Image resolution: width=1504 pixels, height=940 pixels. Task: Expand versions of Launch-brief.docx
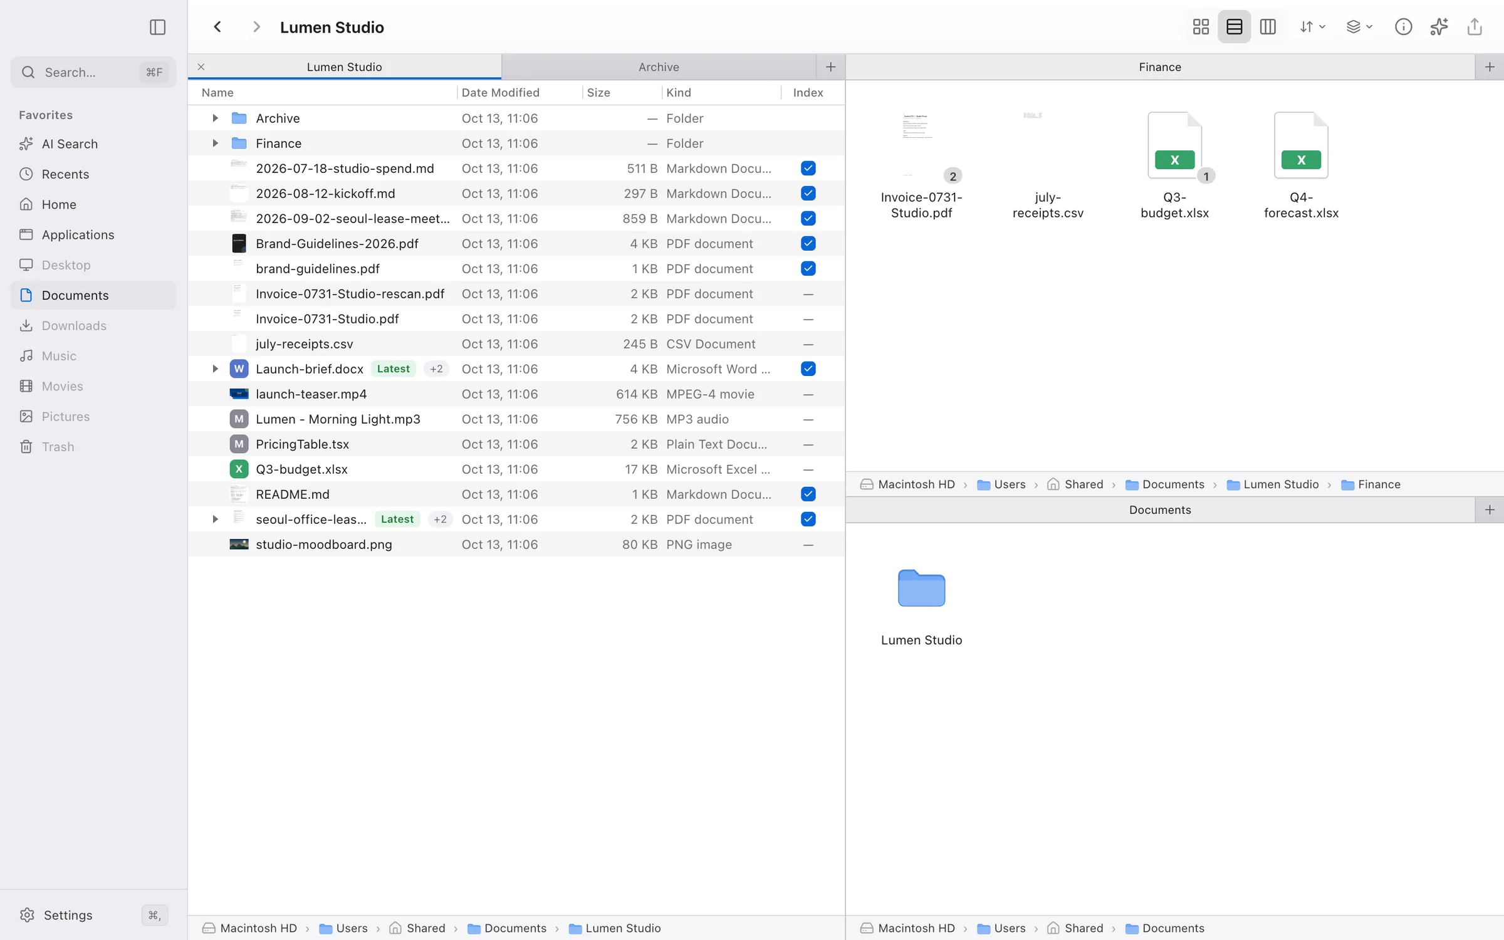tap(215, 369)
